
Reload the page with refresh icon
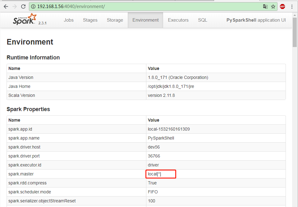[23, 6]
